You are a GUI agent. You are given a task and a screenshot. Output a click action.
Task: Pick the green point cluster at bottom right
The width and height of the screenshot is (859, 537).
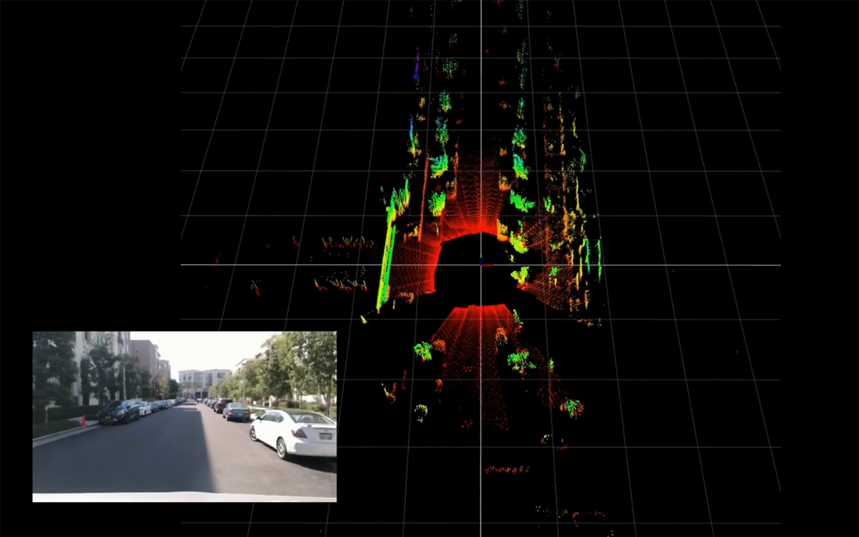(x=571, y=408)
